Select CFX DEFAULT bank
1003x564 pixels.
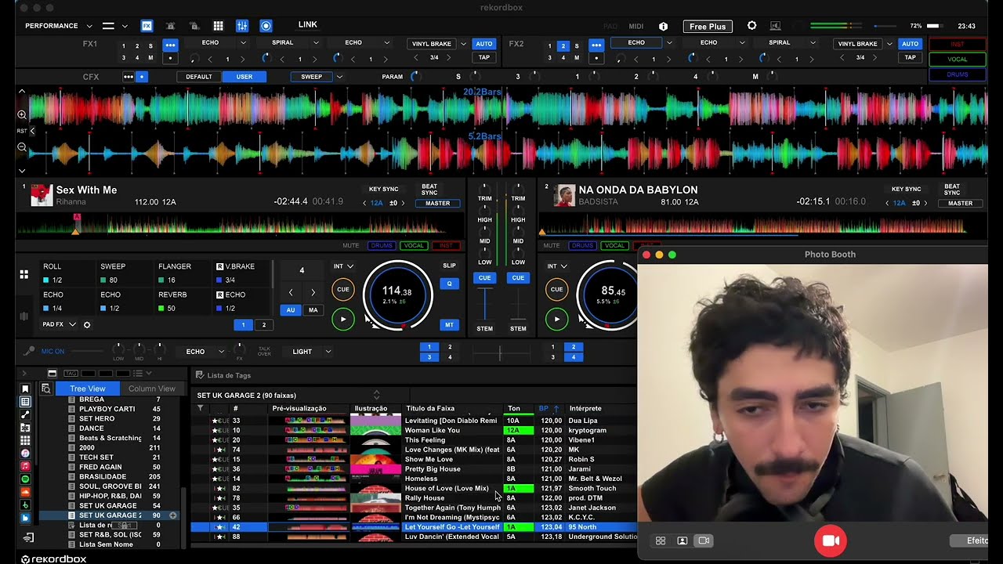(x=199, y=77)
